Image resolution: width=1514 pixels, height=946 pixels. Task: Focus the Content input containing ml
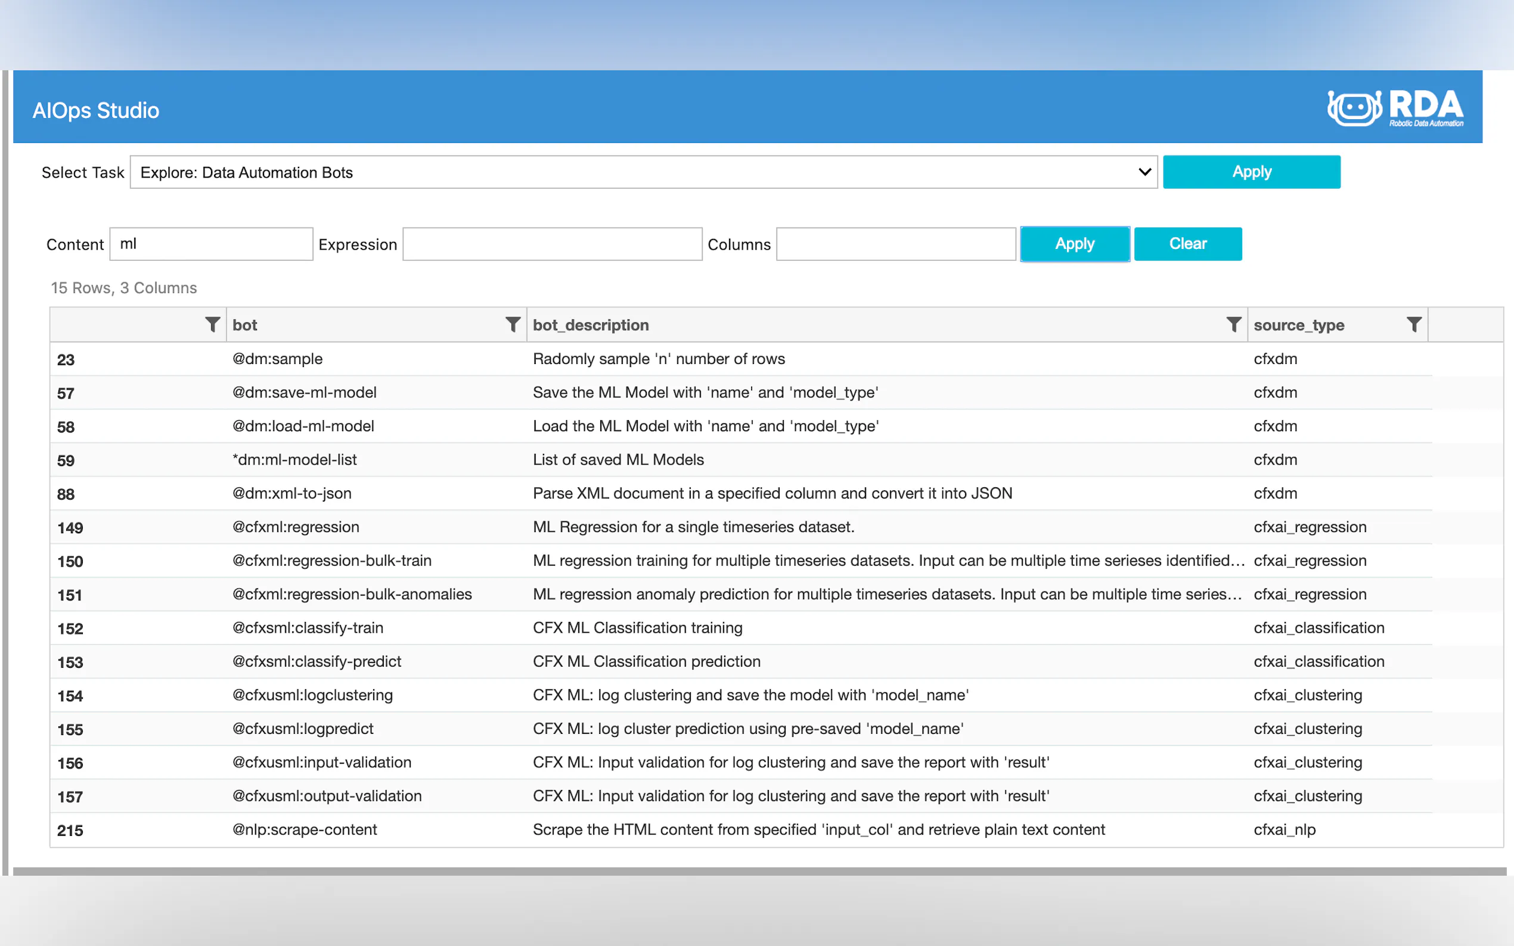[212, 244]
